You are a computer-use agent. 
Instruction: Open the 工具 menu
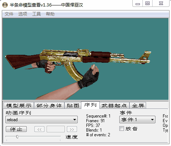click(x=37, y=14)
